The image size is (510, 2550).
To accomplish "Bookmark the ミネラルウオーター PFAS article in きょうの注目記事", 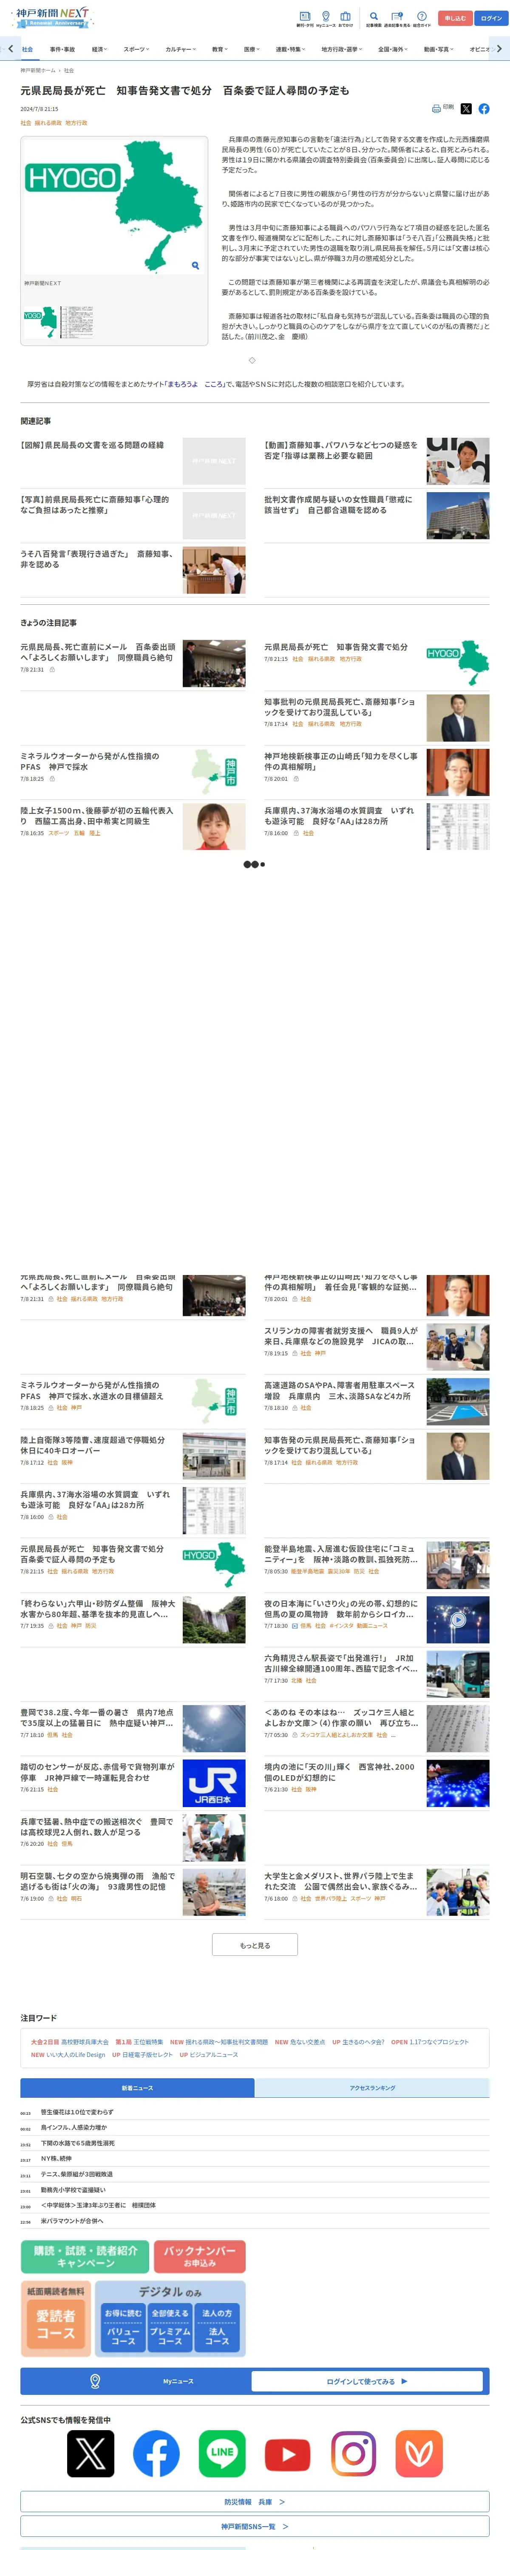I will point(52,779).
